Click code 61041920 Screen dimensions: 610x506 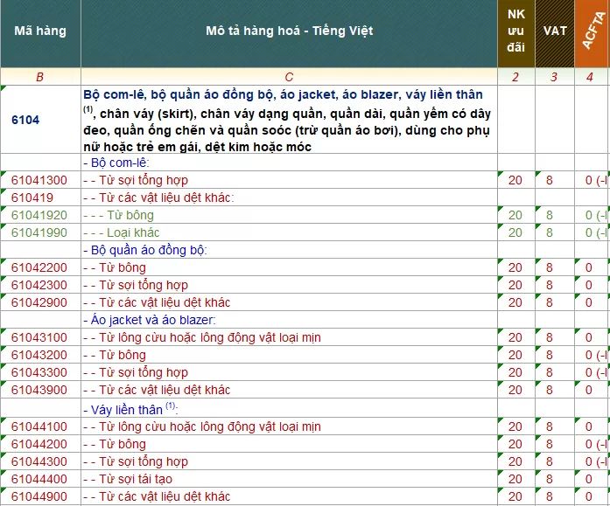click(39, 215)
